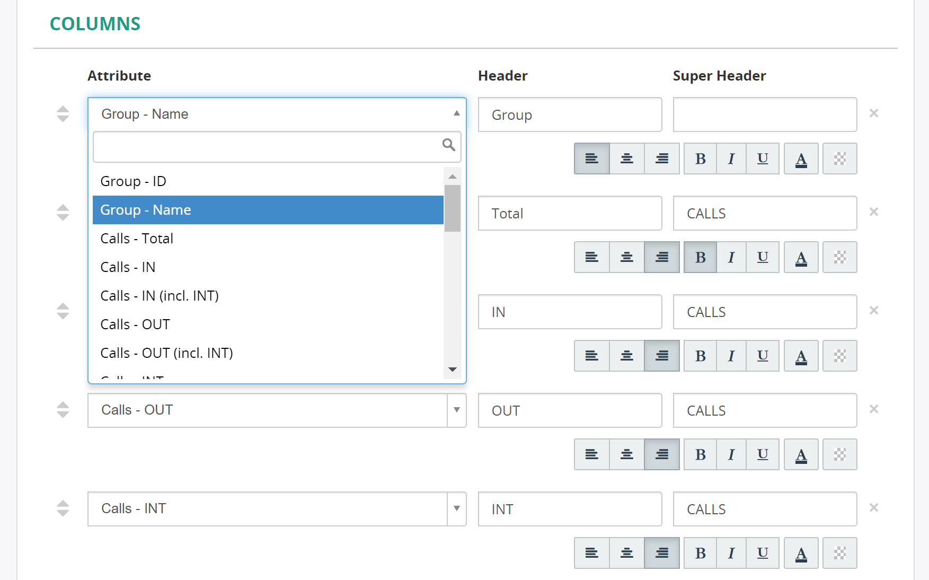The height and width of the screenshot is (580, 929).
Task: Click the attribute search box in dropdown
Action: point(277,147)
